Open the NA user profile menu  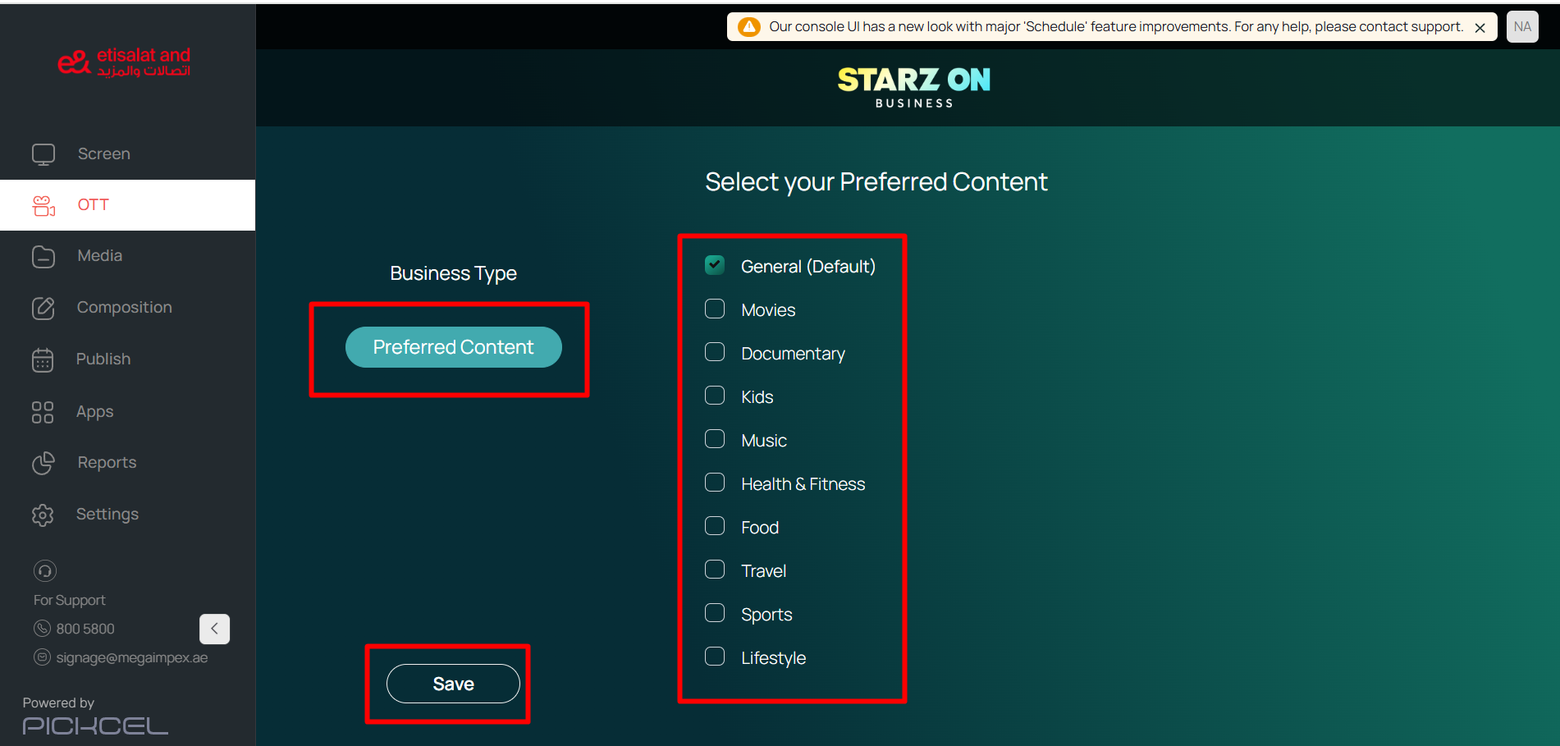coord(1522,26)
